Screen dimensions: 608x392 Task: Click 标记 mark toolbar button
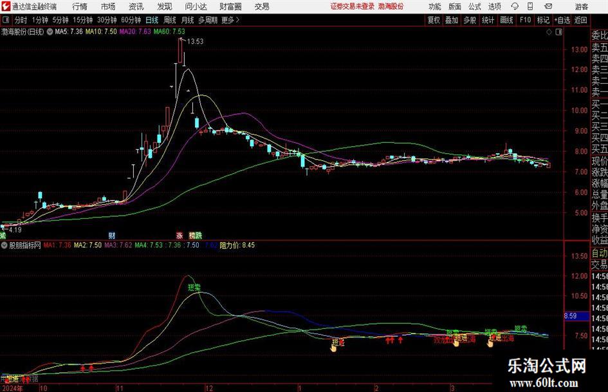point(543,20)
